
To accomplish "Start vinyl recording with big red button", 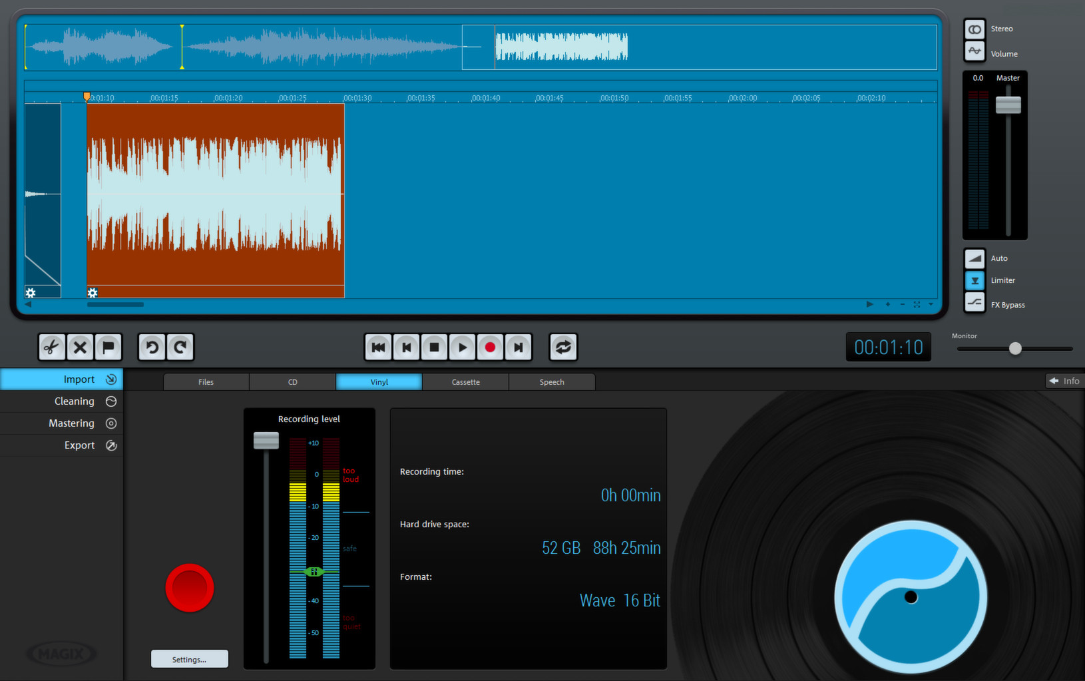I will tap(190, 588).
